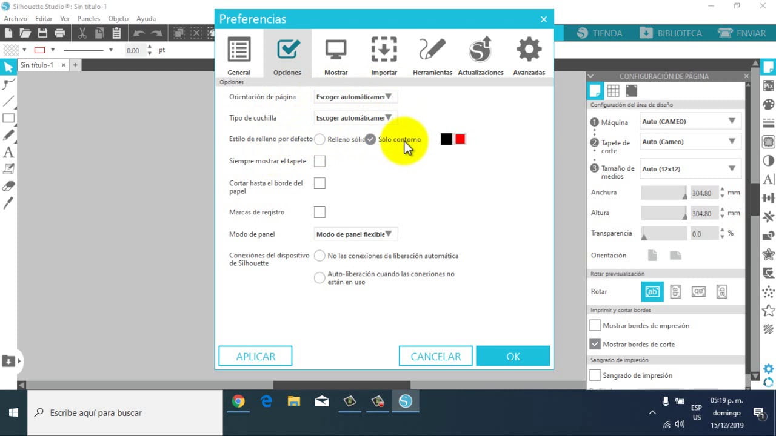Open the text style panel icon

pos(769,180)
